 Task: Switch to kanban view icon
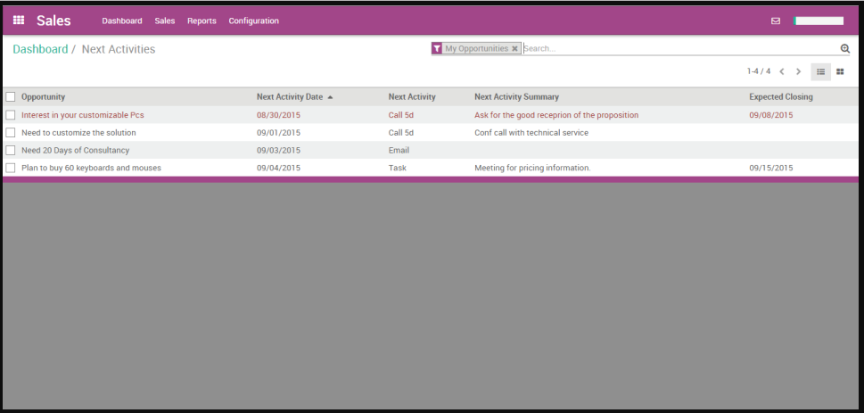(840, 71)
